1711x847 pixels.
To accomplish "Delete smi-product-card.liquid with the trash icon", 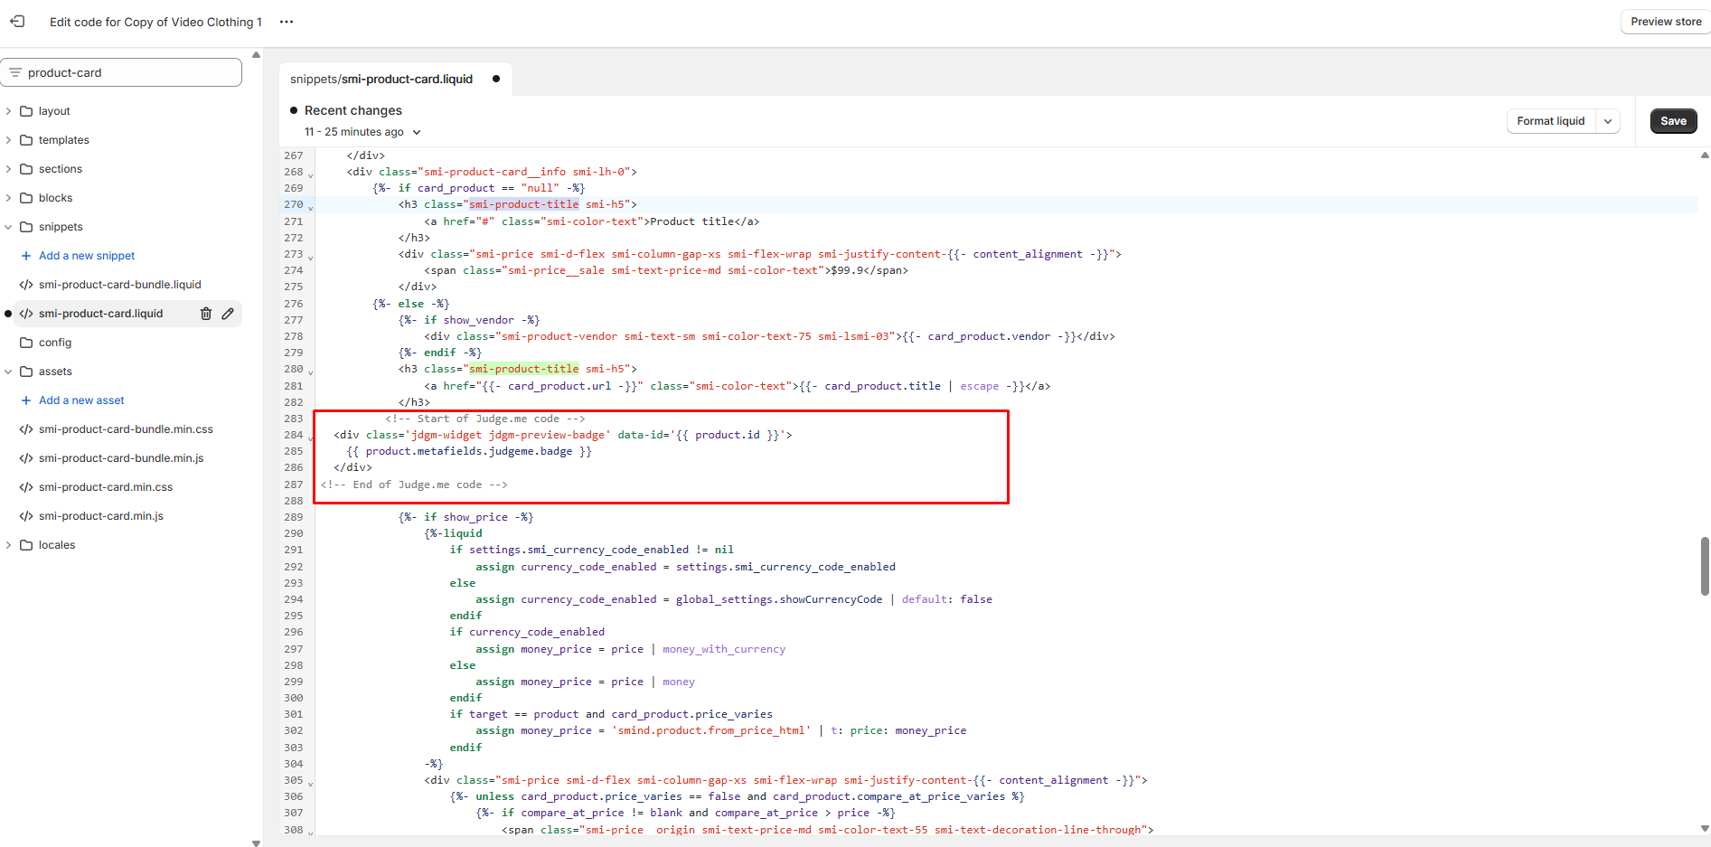I will click(206, 314).
